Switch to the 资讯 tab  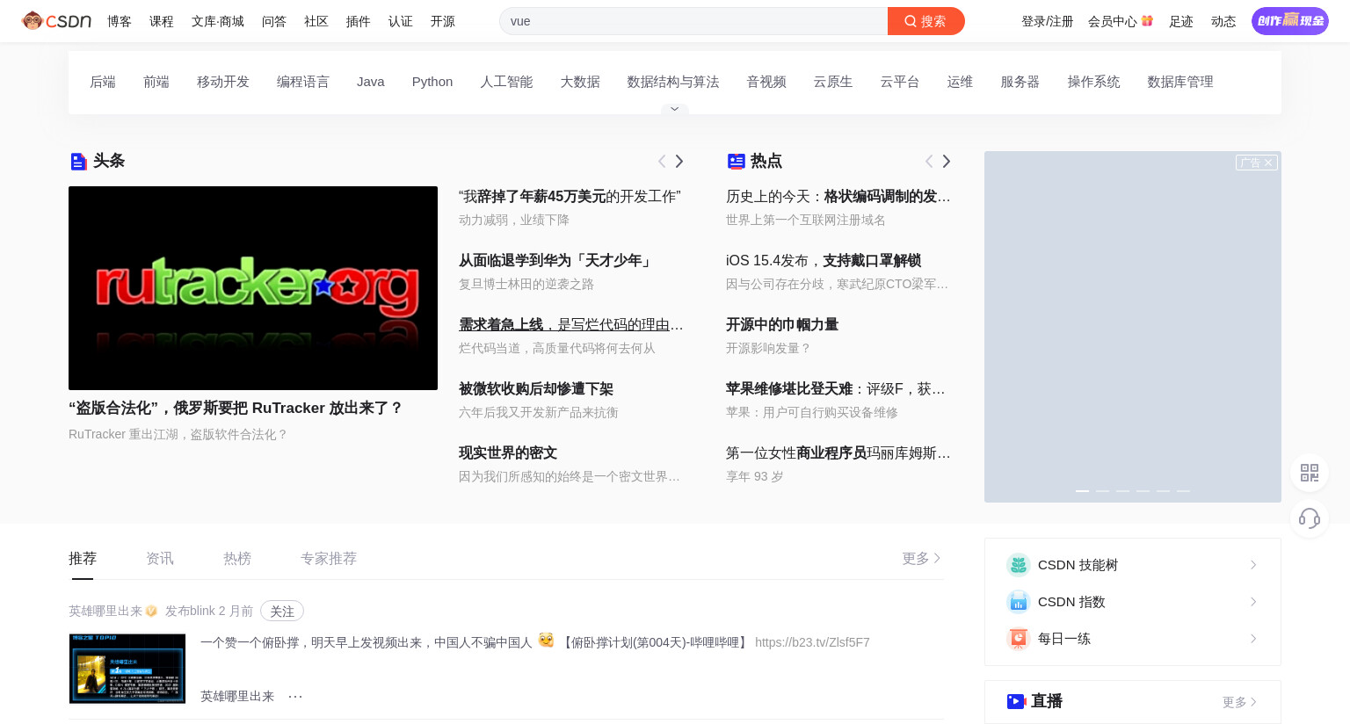(160, 558)
